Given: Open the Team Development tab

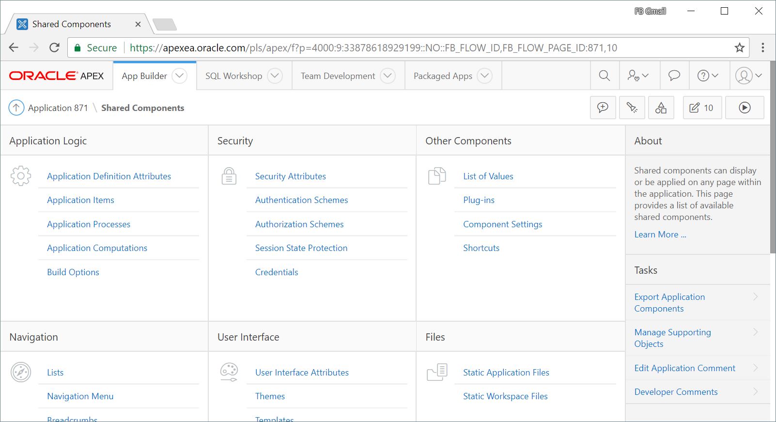Looking at the screenshot, I should tap(338, 76).
